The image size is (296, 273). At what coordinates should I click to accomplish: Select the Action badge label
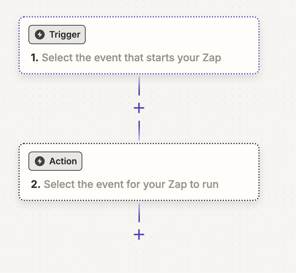click(63, 161)
